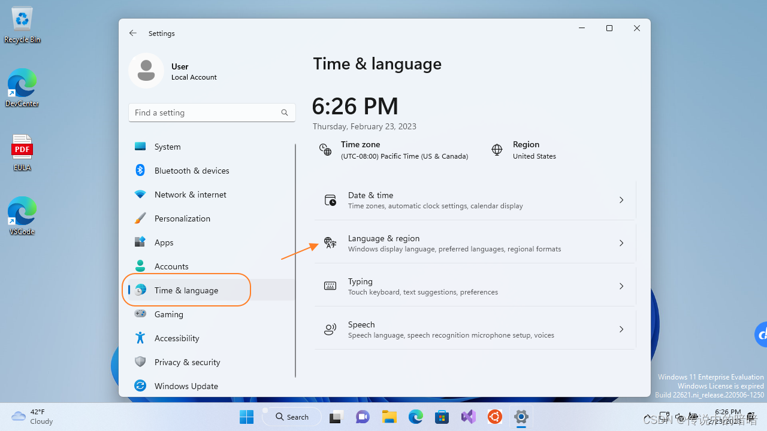Open Speech via its person-speaking icon
767x431 pixels.
point(330,329)
